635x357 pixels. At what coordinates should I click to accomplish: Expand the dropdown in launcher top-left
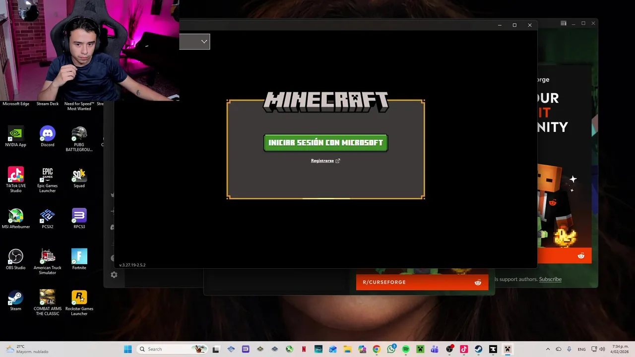point(194,42)
